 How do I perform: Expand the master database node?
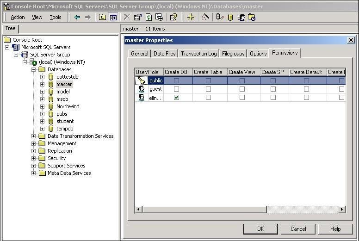42,84
